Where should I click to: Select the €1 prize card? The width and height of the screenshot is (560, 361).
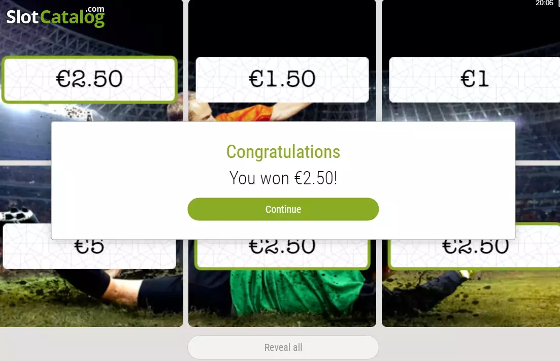(474, 80)
